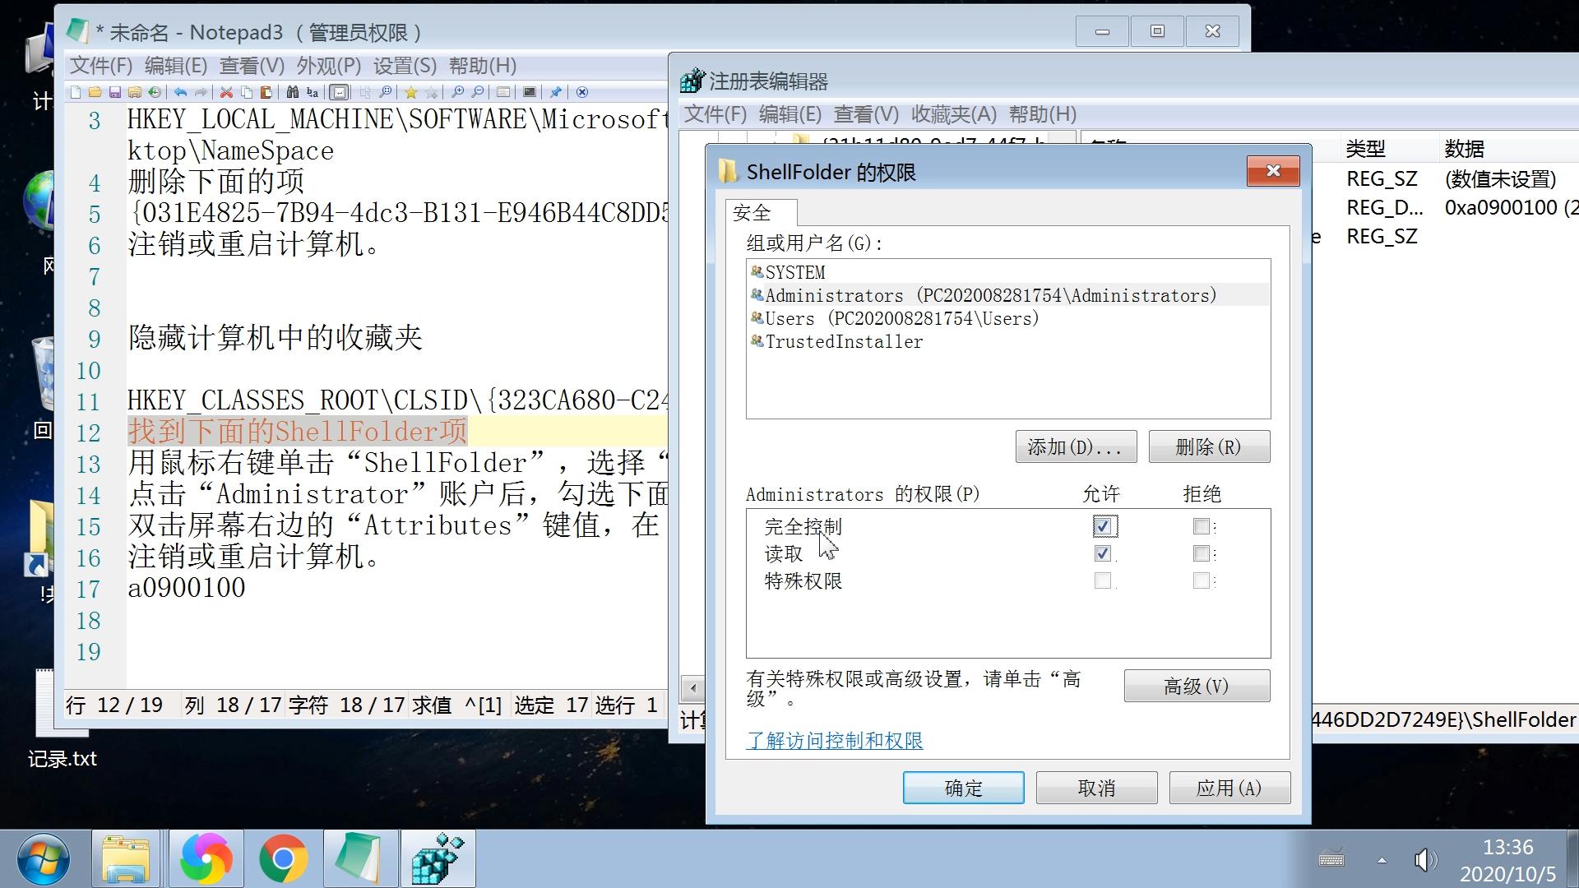Zoom in with the magnifier plus icon

tap(459, 92)
